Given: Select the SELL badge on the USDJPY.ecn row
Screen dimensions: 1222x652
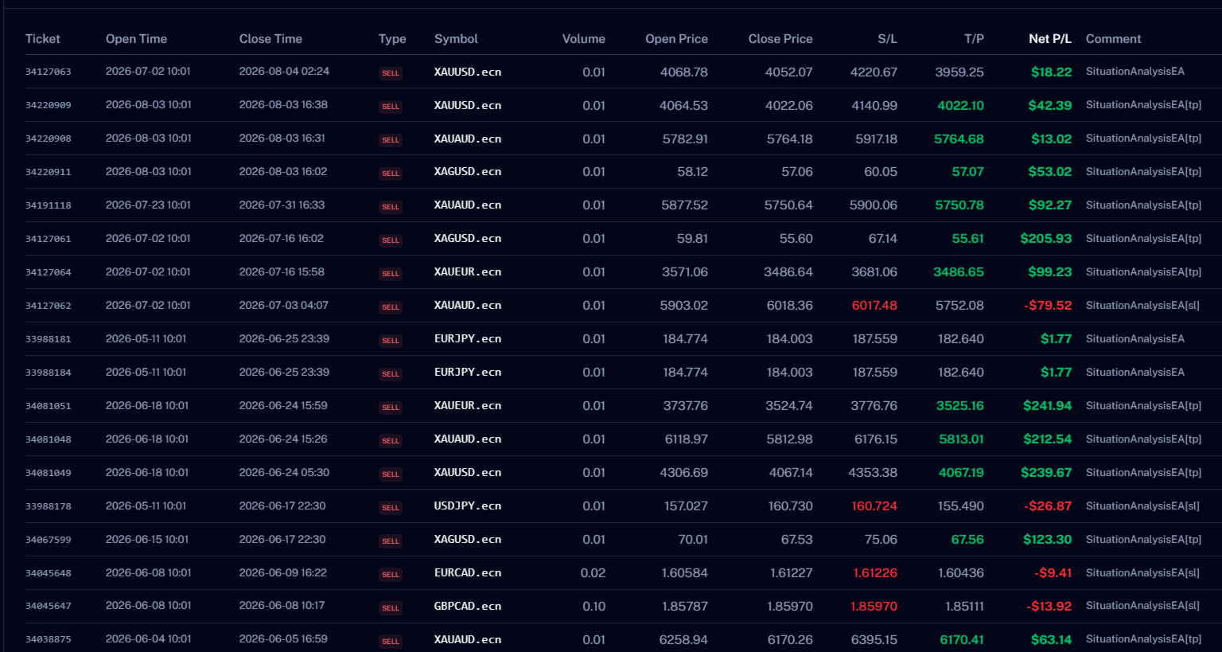Looking at the screenshot, I should tap(391, 508).
